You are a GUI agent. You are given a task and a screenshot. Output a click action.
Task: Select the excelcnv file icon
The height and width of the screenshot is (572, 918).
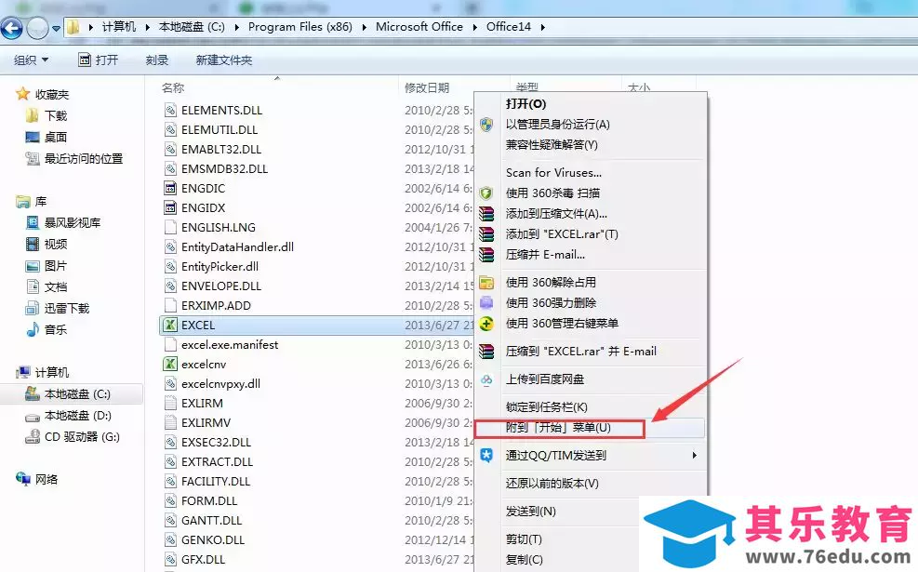coord(170,365)
